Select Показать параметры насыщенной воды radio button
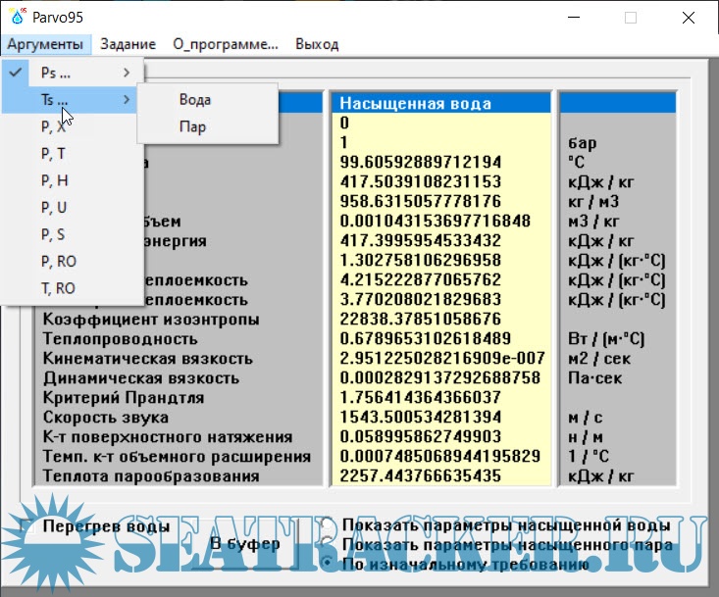 pos(329,526)
